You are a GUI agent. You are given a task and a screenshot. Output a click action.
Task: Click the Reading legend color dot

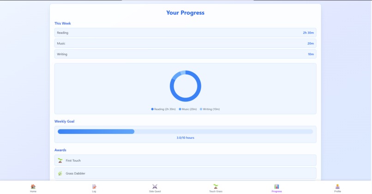152,109
